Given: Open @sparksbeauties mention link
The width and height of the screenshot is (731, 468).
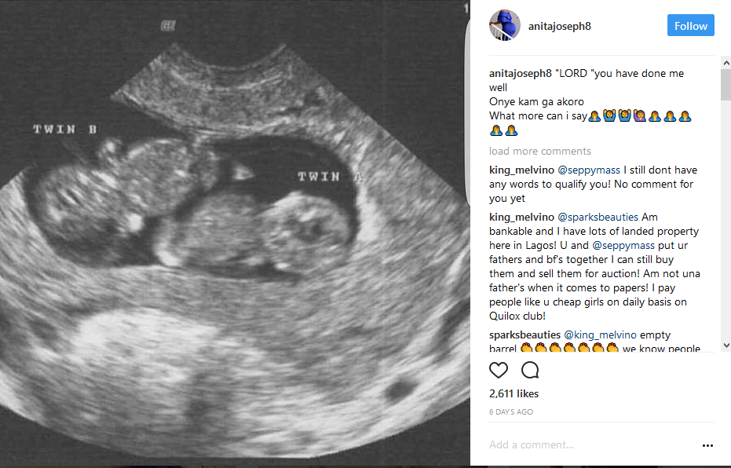Looking at the screenshot, I should coord(598,218).
